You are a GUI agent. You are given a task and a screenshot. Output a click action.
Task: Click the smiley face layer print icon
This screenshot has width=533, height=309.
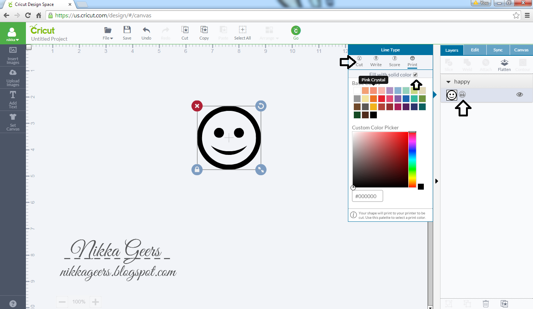[462, 95]
